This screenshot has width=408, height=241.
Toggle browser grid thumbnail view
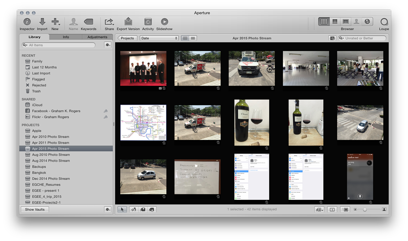185,38
